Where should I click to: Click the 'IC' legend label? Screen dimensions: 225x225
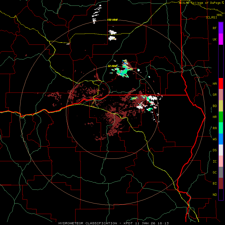214,161
